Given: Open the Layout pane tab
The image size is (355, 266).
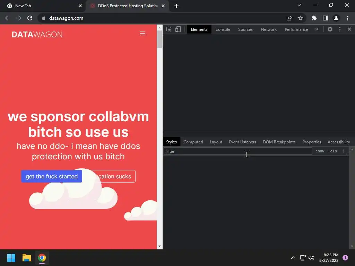Looking at the screenshot, I should (x=216, y=142).
